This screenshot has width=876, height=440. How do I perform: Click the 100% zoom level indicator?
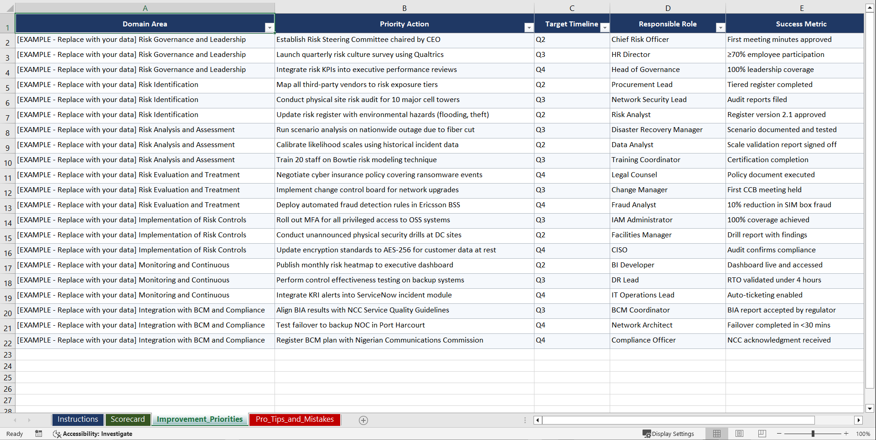pyautogui.click(x=863, y=434)
